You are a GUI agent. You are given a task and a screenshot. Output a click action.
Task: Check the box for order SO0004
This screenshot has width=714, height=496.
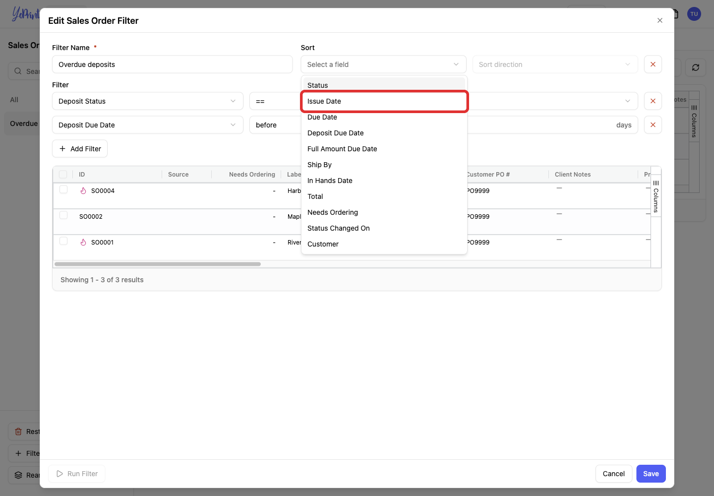coord(63,189)
